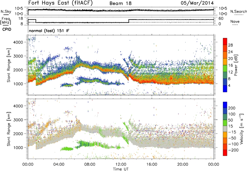247x171 pixels.
Task: Pick the light green 12–16 dB power segment
Action: tap(225, 69)
